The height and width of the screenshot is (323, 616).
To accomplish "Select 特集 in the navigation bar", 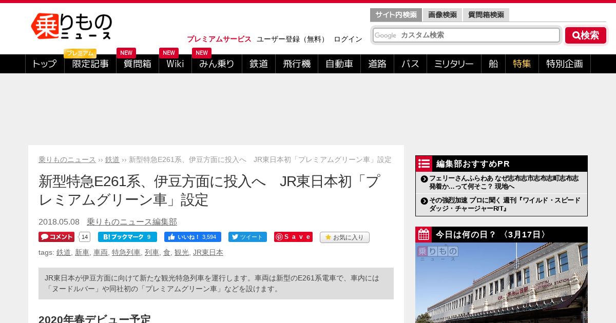I will pos(522,64).
